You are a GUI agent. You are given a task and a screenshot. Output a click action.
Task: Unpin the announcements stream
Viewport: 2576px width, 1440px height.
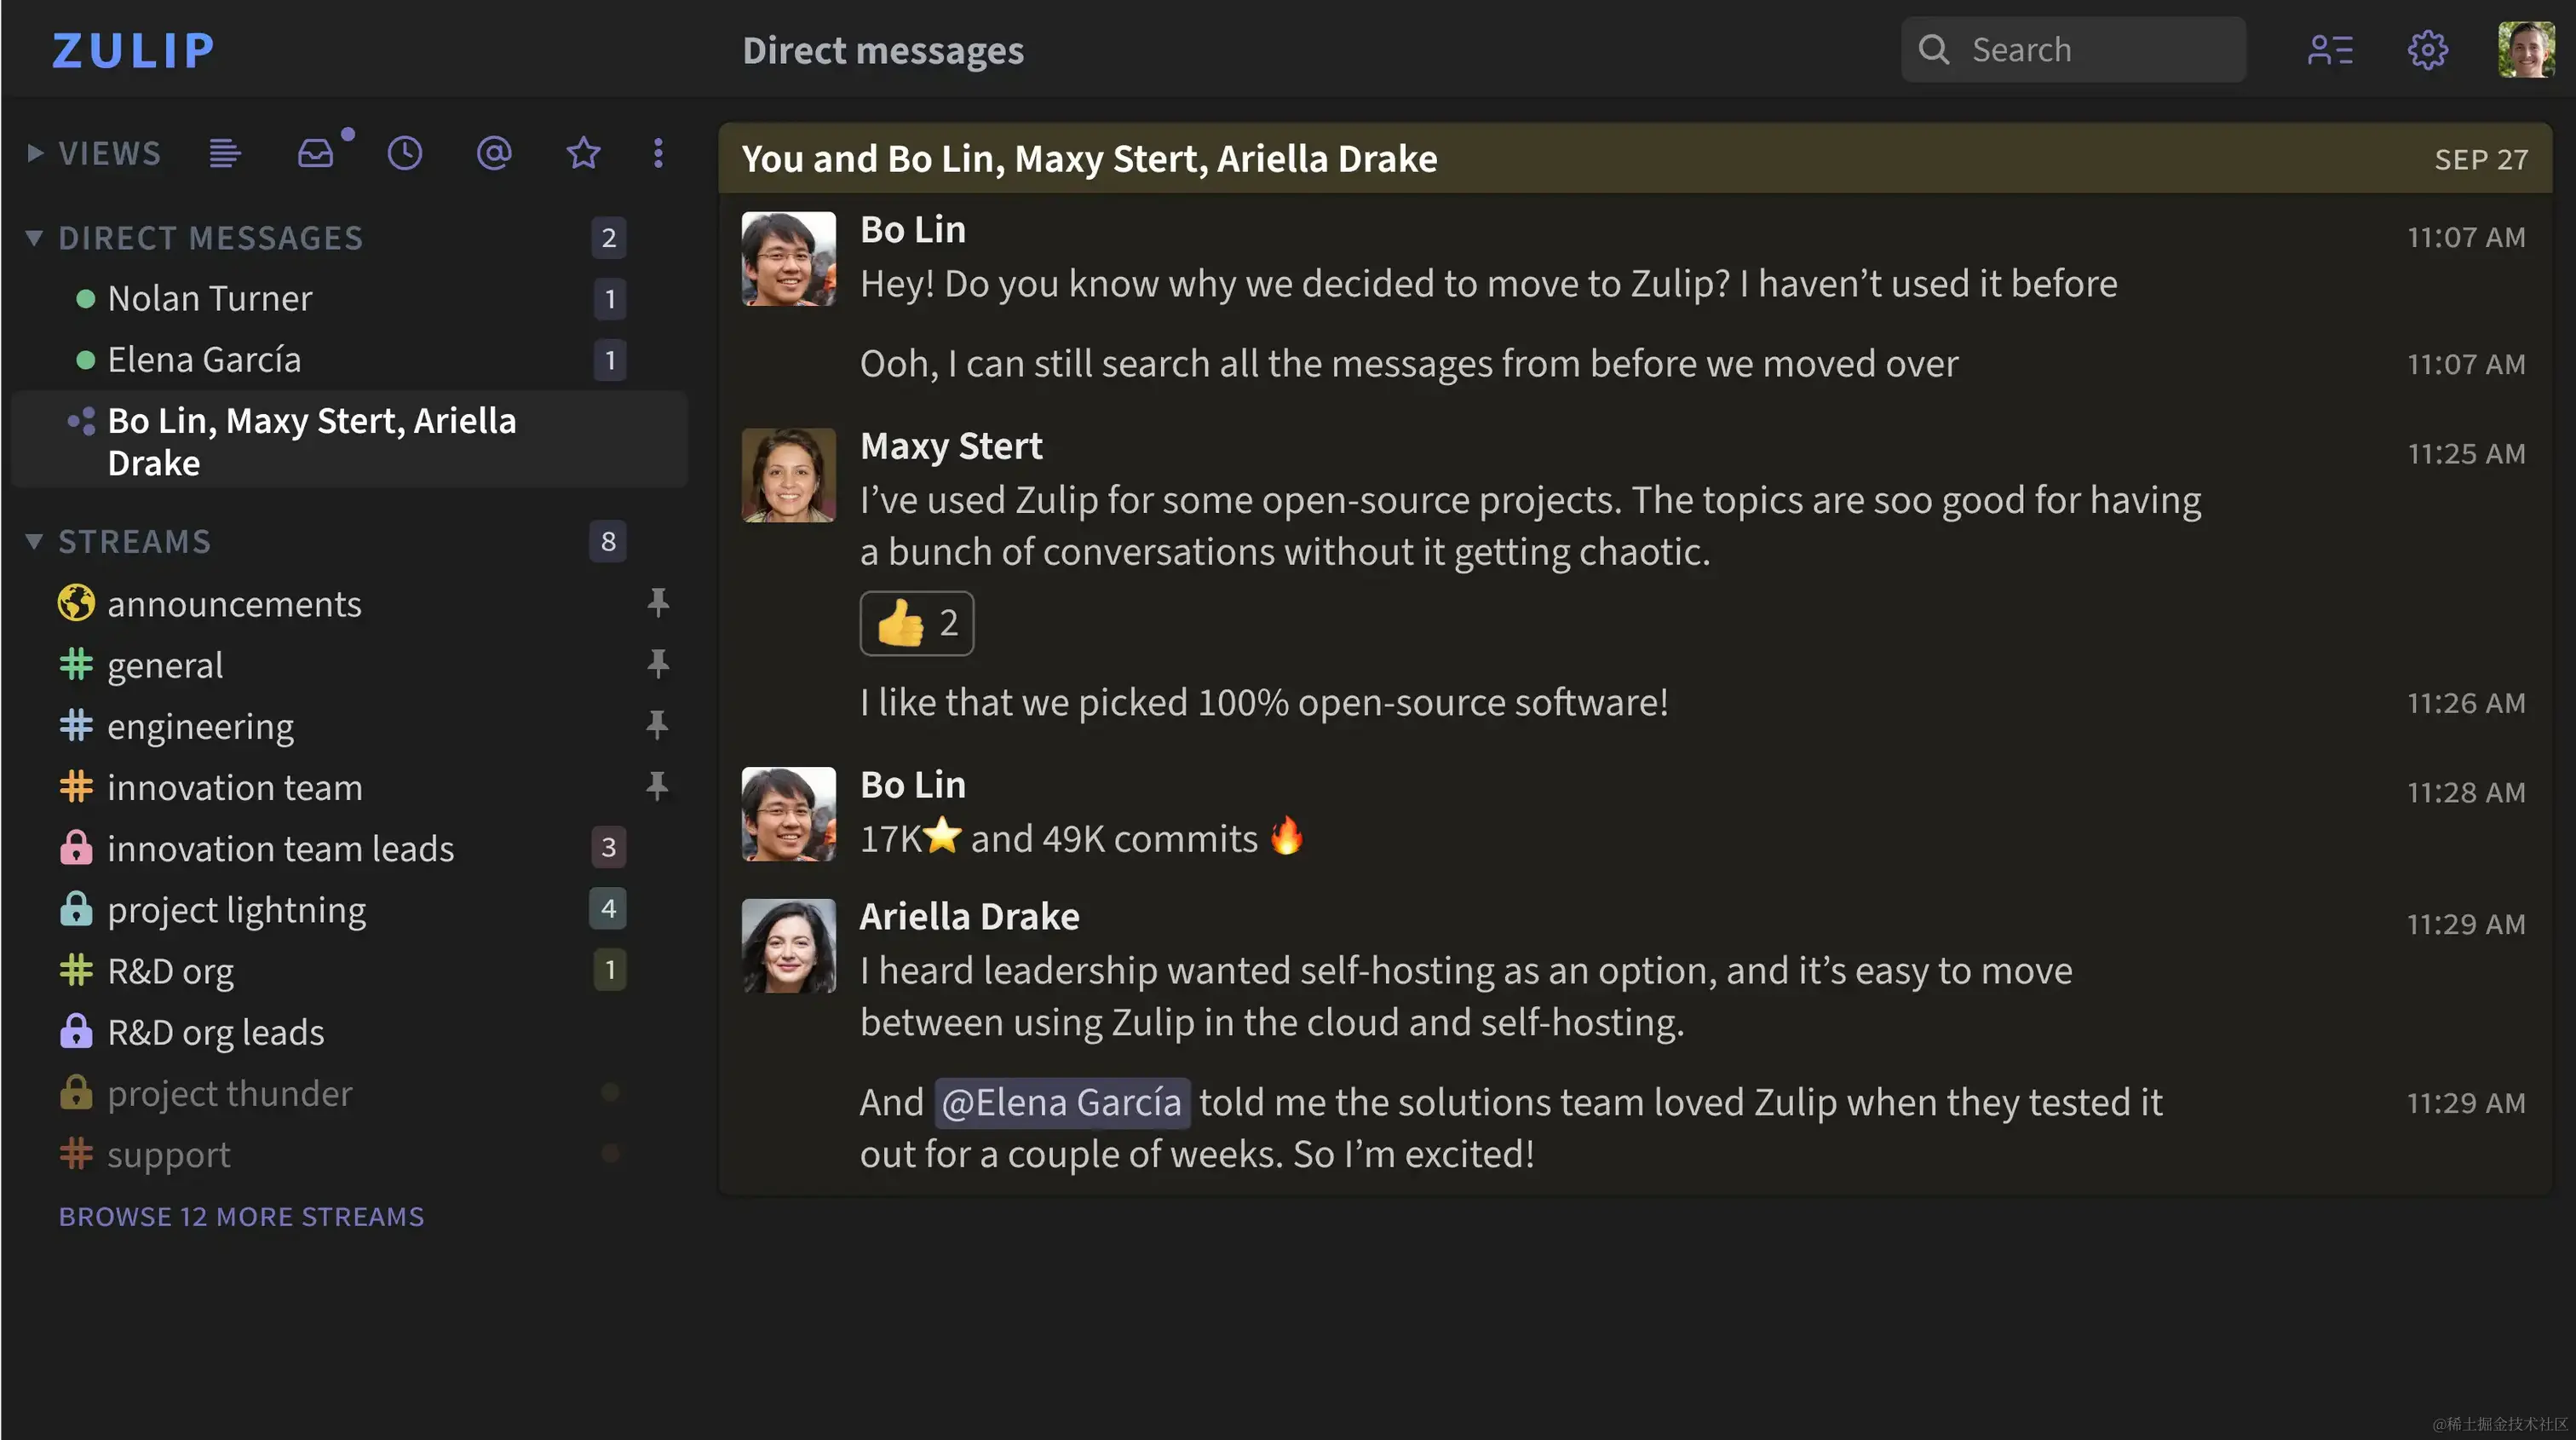click(x=657, y=603)
